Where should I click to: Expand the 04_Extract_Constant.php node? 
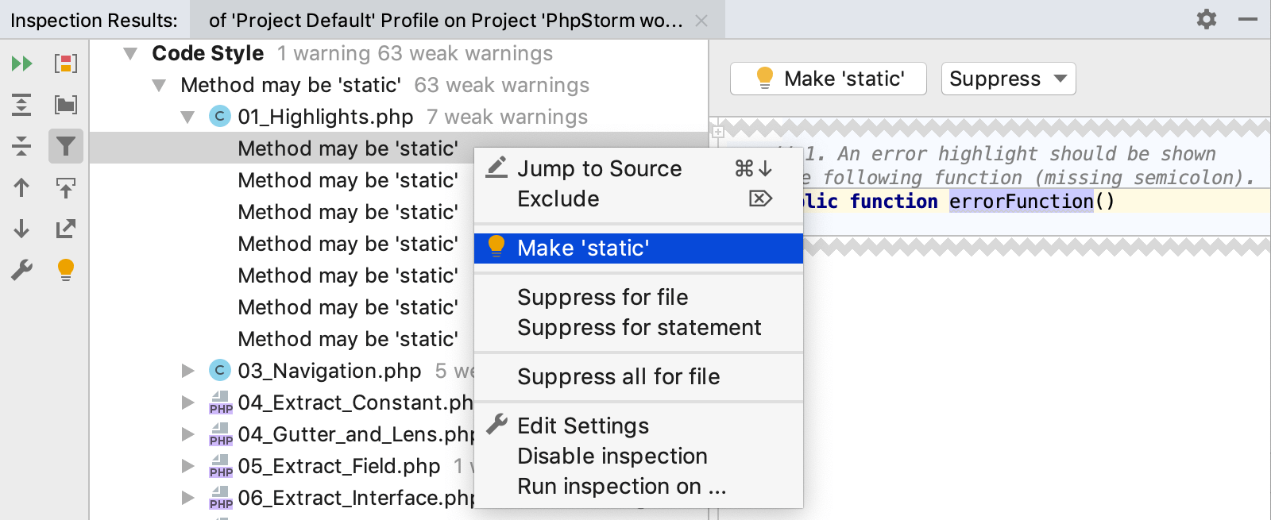pos(188,403)
